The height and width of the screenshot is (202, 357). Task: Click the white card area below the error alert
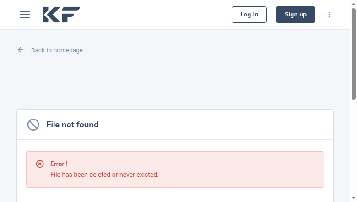175,195
